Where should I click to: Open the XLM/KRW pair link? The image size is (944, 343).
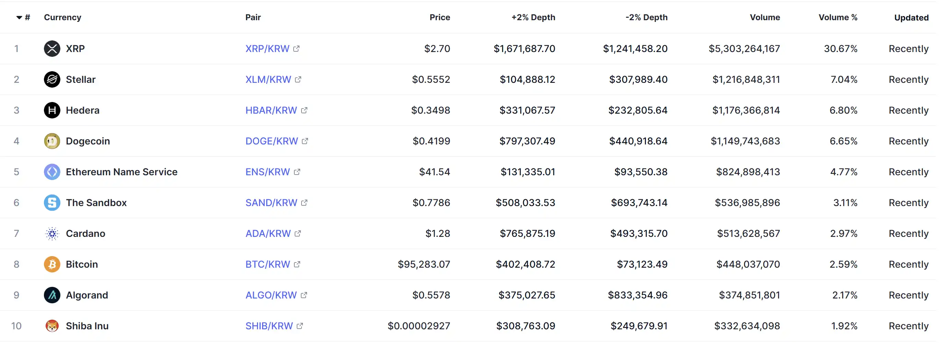(x=268, y=79)
